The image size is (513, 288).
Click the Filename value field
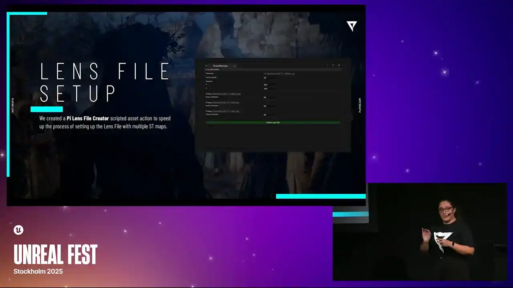(279, 74)
